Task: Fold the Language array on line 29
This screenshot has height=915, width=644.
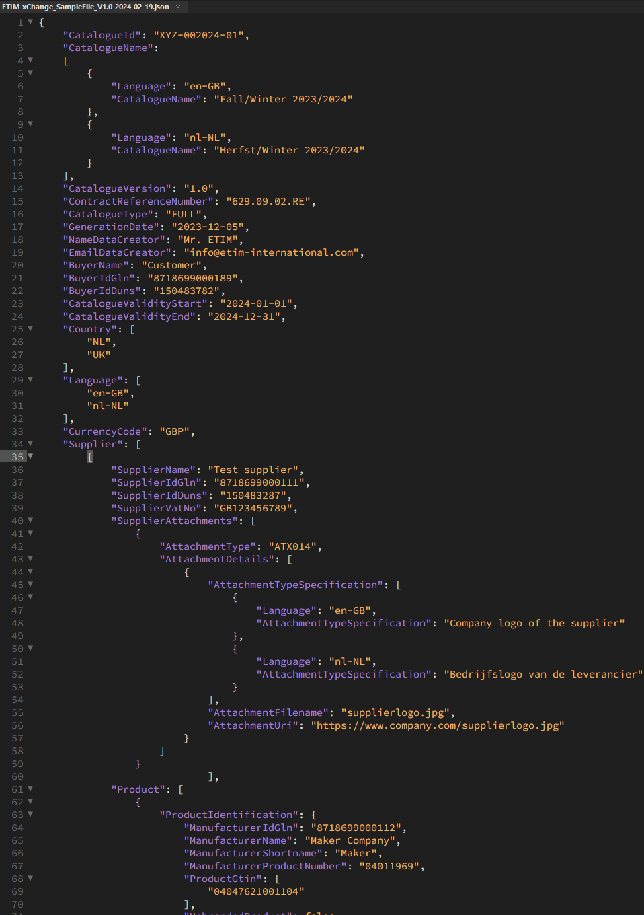Action: coord(30,379)
